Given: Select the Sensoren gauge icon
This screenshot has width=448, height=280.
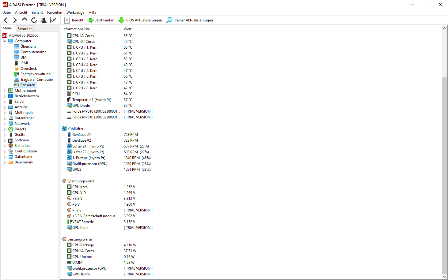Looking at the screenshot, I should click(x=17, y=85).
